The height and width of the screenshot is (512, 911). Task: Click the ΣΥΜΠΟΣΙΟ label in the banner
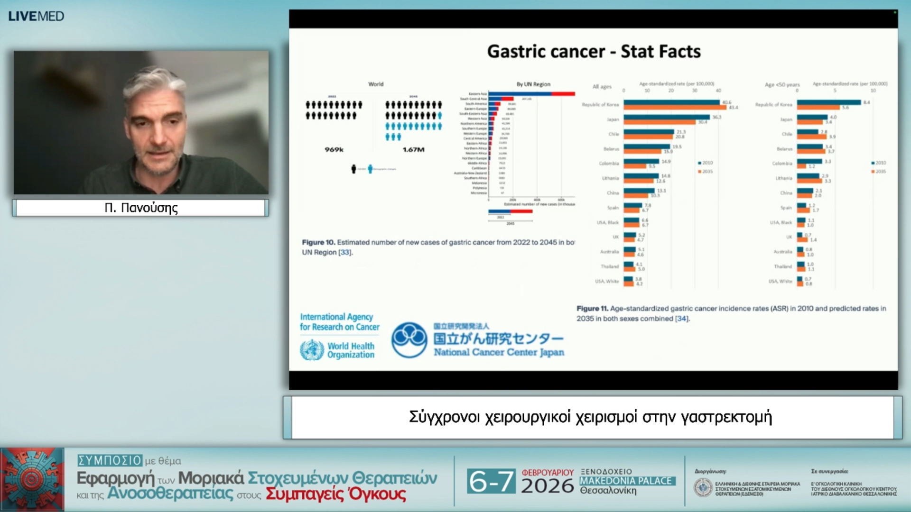(x=110, y=460)
